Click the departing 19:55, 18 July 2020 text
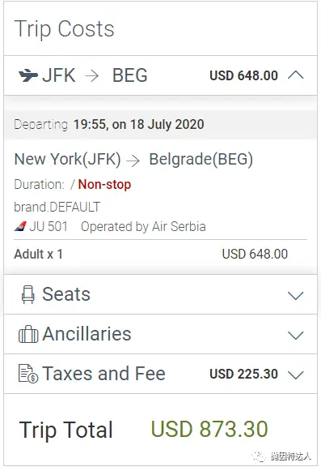 (x=139, y=124)
